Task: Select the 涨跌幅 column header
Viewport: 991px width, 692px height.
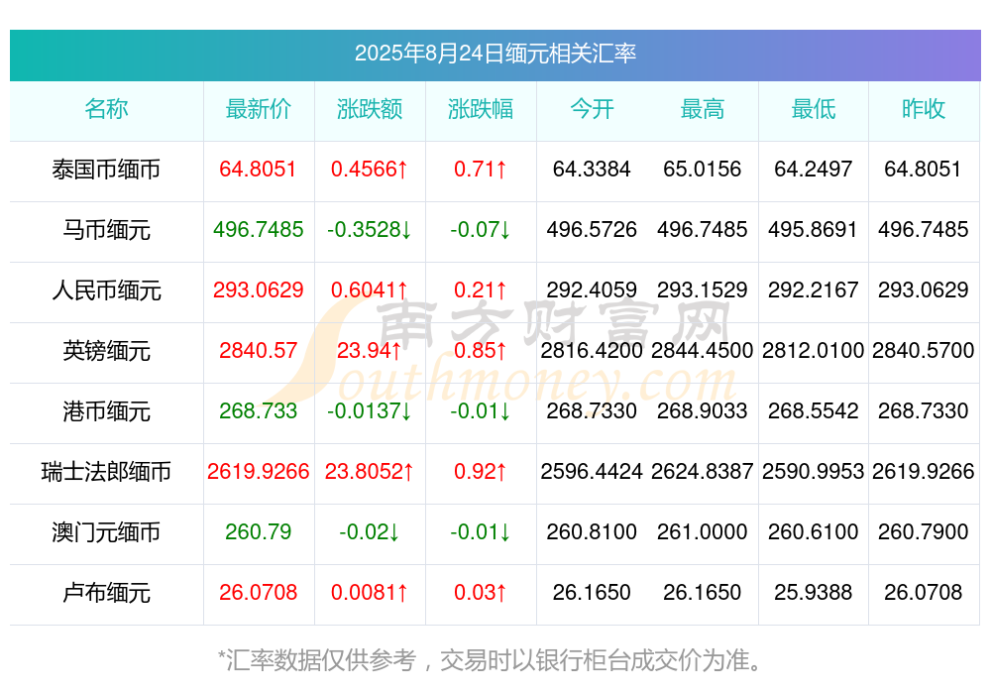Action: click(481, 109)
